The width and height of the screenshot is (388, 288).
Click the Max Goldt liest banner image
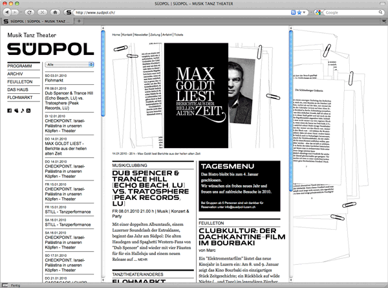tap(196, 96)
